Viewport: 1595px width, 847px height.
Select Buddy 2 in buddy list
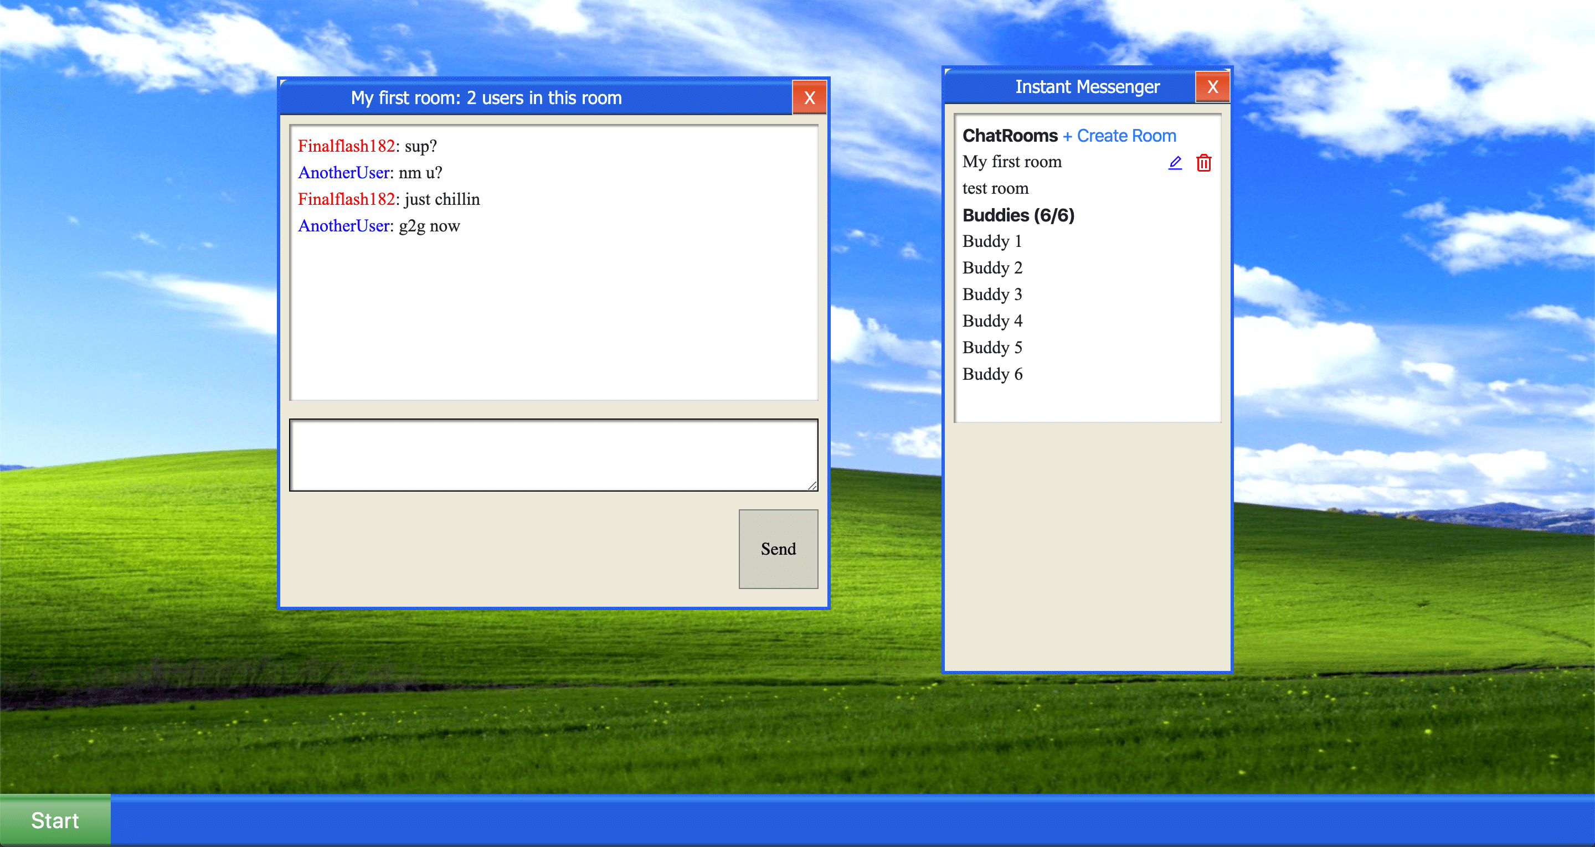[x=992, y=267]
